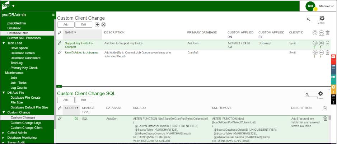Click the plus icon beside Edit
Screen dimensions: 337x144
pyautogui.click(x=97, y=24)
